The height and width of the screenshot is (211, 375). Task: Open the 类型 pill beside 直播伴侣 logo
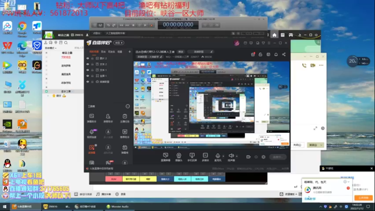(119, 43)
